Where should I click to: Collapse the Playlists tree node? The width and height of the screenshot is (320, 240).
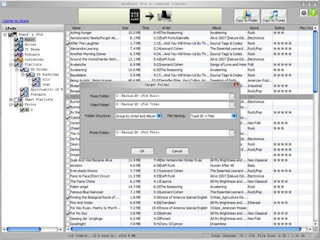[11, 64]
